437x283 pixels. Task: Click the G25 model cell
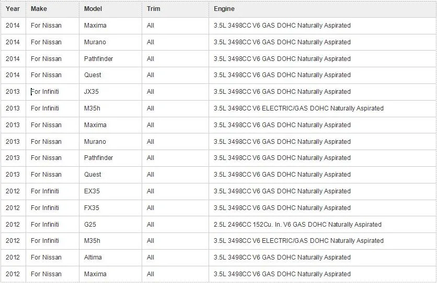[x=110, y=225]
